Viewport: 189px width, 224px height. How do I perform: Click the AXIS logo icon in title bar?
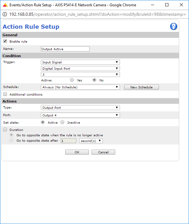tap(5, 5)
